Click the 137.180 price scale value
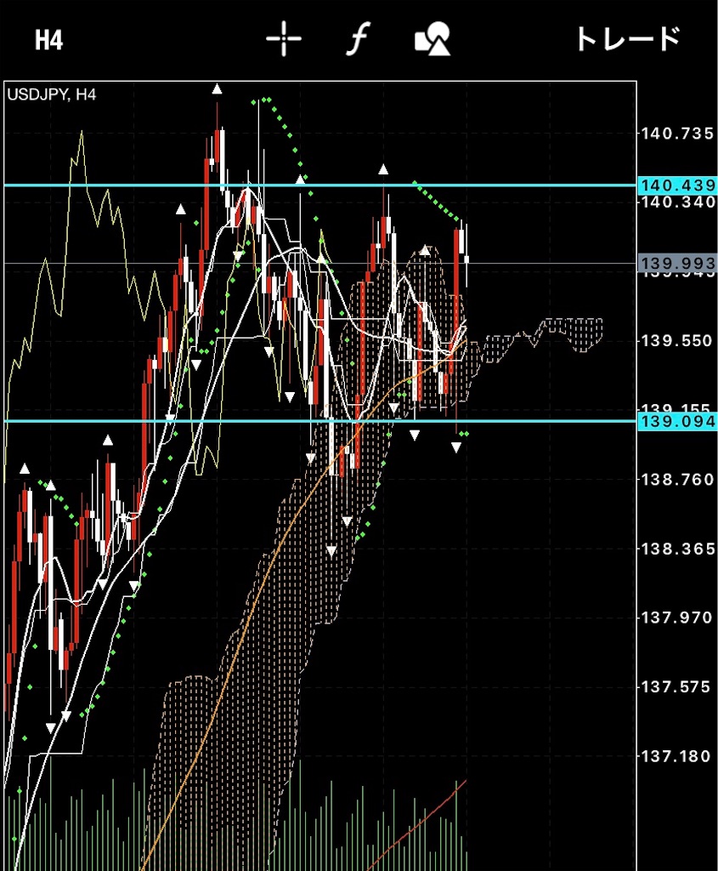The image size is (718, 871). point(677,756)
